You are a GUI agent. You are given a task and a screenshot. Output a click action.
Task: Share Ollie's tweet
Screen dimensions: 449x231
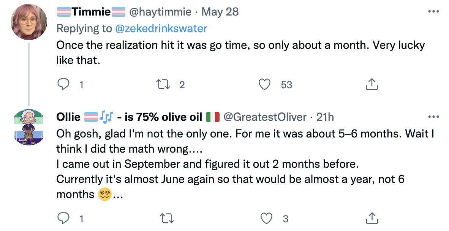tap(372, 218)
